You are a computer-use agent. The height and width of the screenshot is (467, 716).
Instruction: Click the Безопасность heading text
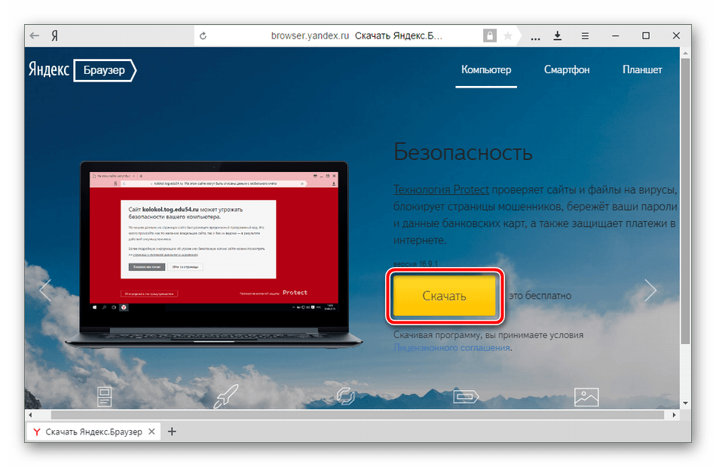tap(463, 152)
